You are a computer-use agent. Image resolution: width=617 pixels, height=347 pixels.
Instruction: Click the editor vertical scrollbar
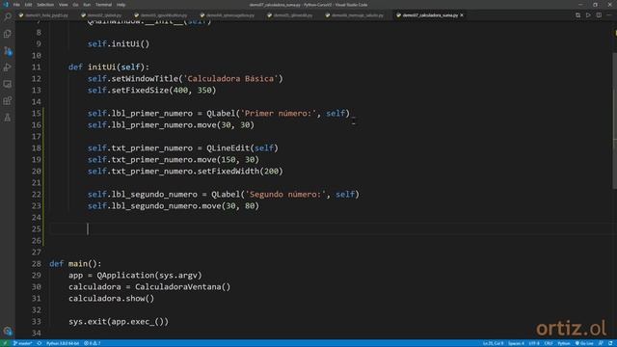pos(614,120)
